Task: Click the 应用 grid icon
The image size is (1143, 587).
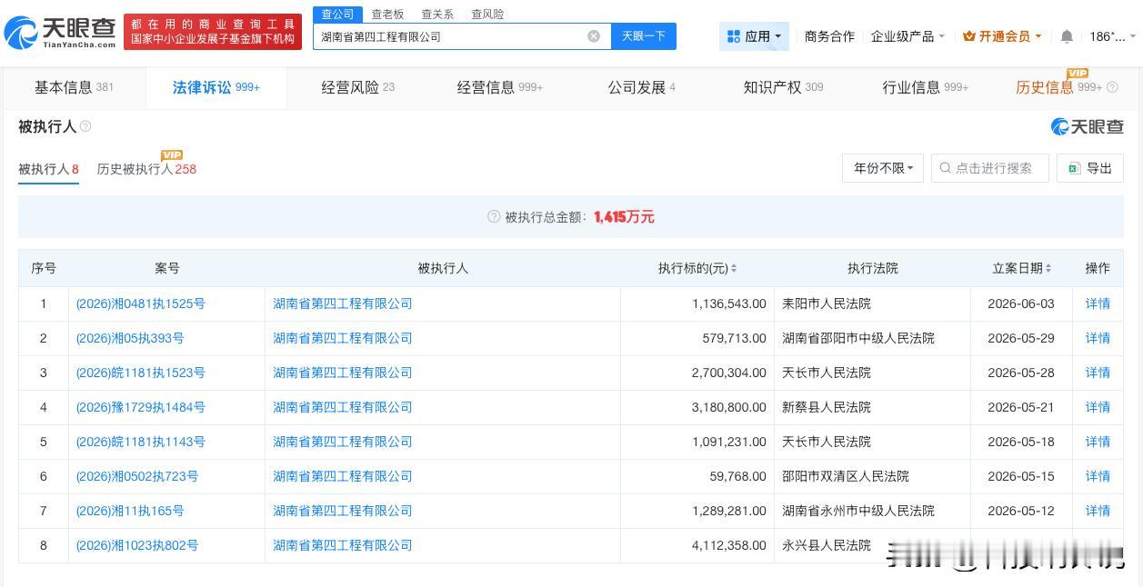Action: (734, 36)
